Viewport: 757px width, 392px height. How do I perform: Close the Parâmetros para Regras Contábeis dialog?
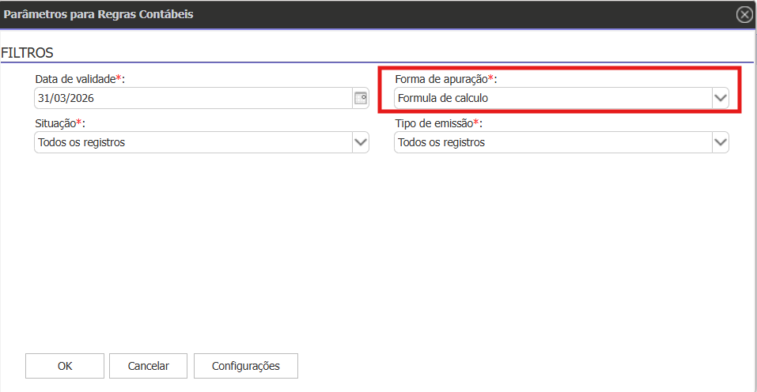[x=744, y=14]
